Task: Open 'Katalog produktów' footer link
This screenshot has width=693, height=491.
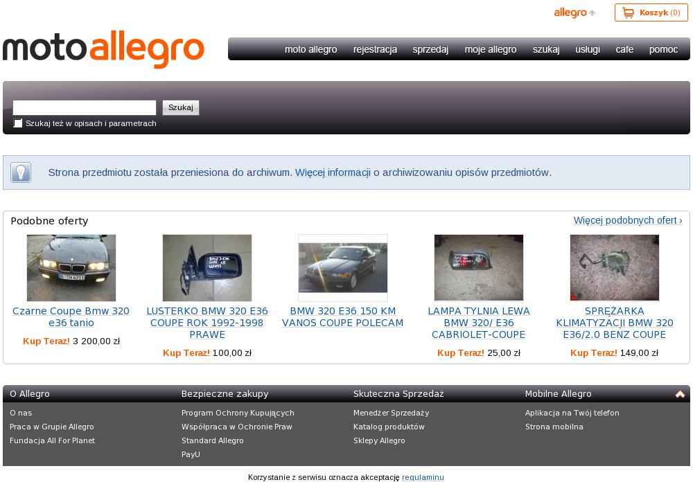Action: tap(389, 427)
